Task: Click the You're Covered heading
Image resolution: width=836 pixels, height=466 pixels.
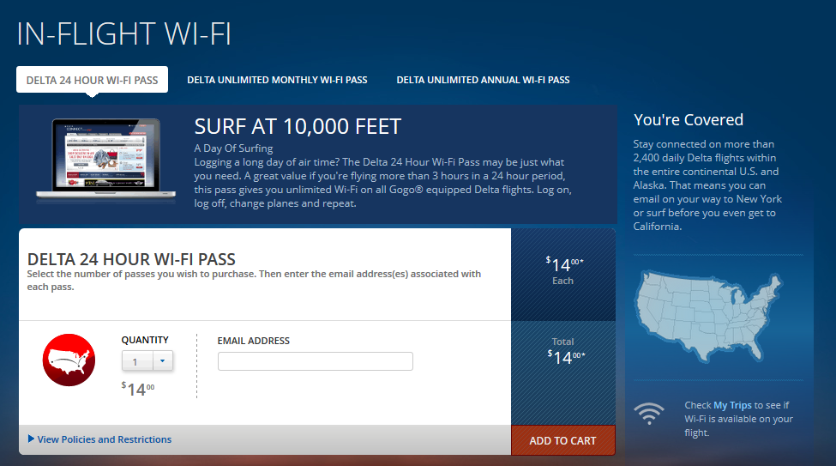Action: click(x=688, y=119)
